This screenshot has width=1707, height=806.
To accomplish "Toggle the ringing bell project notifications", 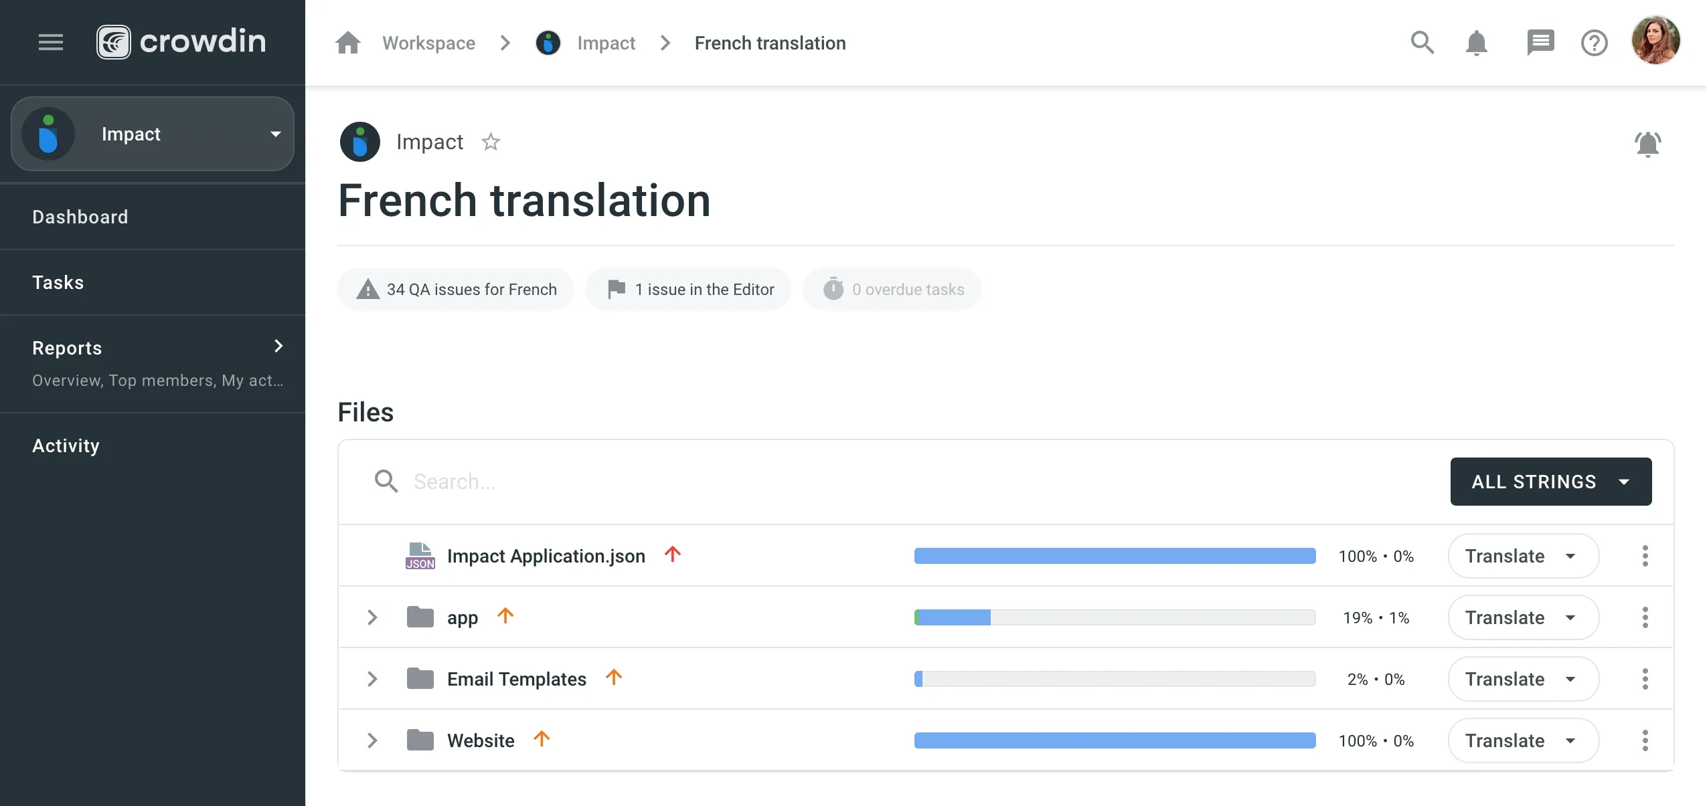I will pyautogui.click(x=1647, y=143).
